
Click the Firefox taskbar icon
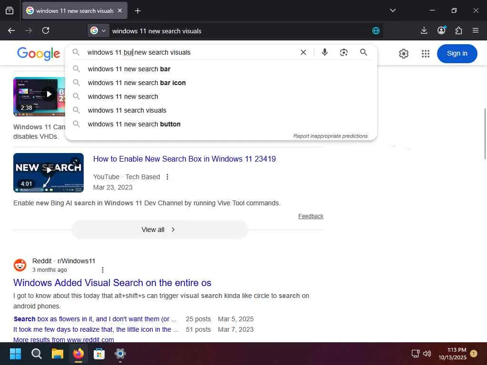click(78, 354)
